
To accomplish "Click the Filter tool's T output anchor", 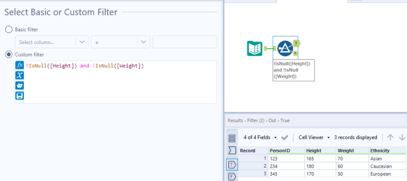I will click(x=296, y=43).
